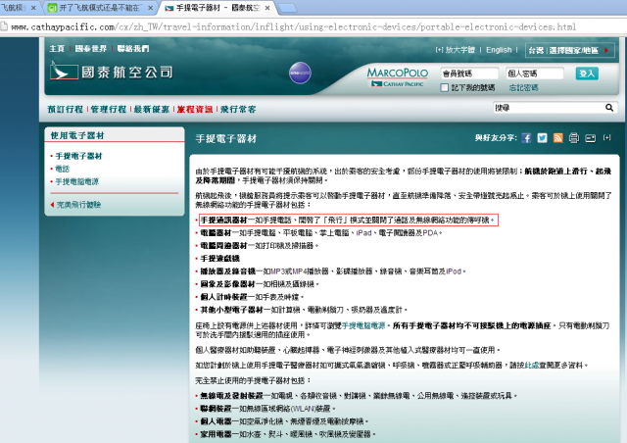Switch to the 开了飞航模式 tab
The height and width of the screenshot is (443, 627).
click(x=100, y=8)
